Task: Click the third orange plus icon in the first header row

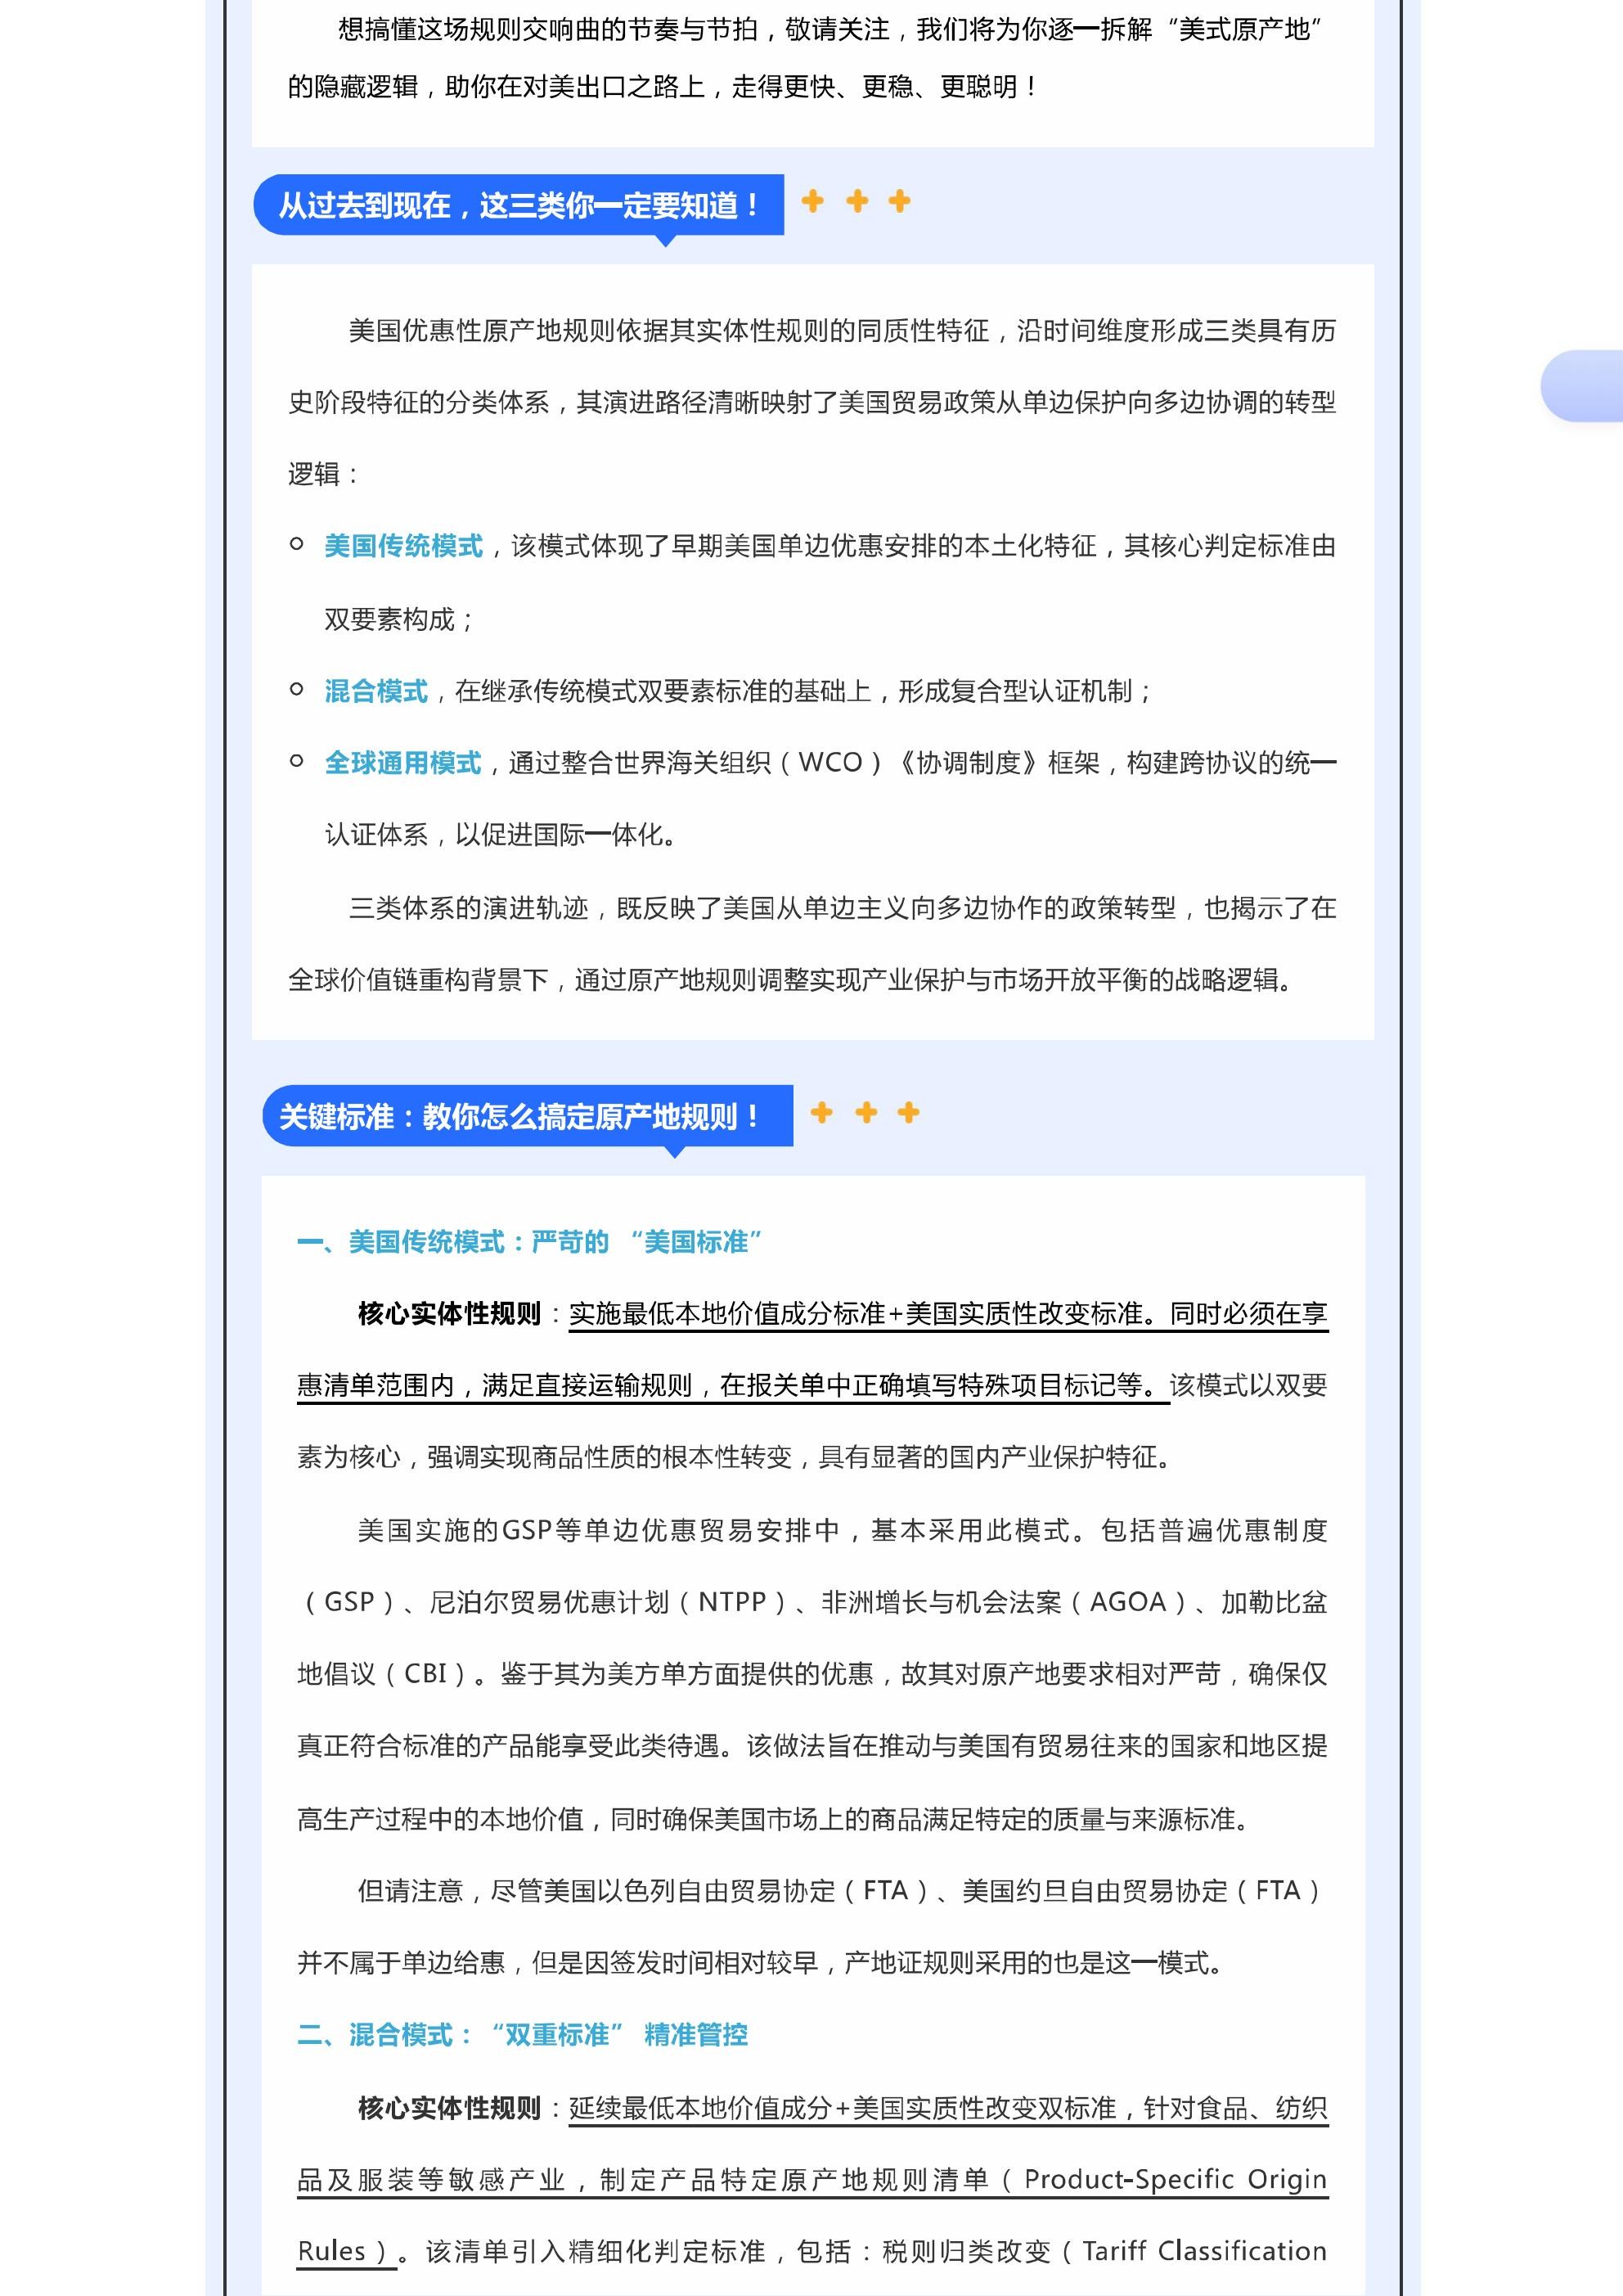Action: (901, 202)
